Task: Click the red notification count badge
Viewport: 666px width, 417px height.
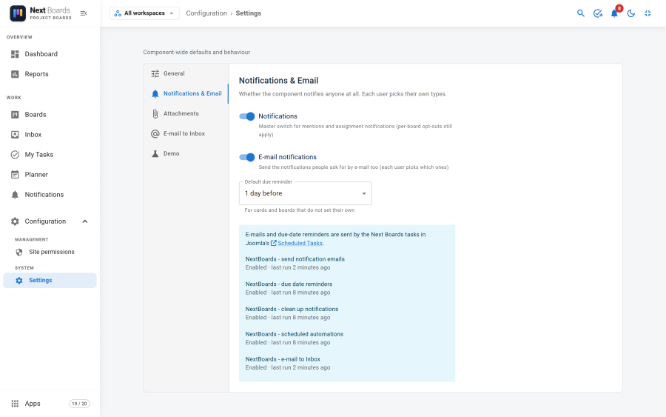Action: coord(619,8)
